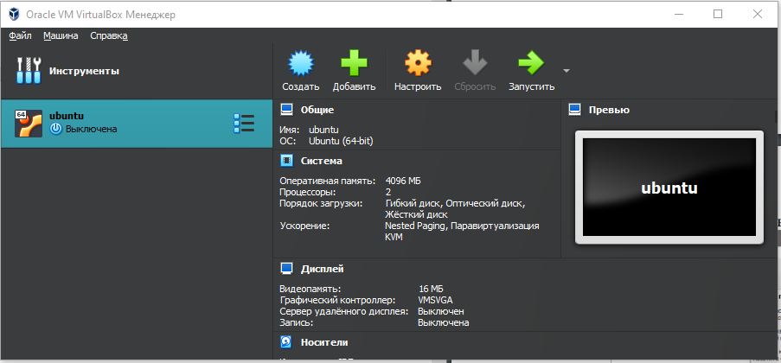Click Сервер удалённого дисплея value Выключен
The height and width of the screenshot is (363, 781).
pos(441,311)
